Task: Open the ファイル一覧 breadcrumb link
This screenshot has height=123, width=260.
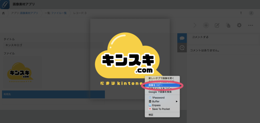Action: (x=59, y=13)
